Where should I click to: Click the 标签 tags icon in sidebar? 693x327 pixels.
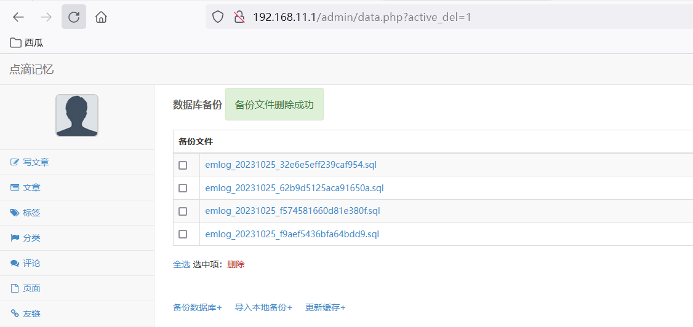(x=15, y=213)
